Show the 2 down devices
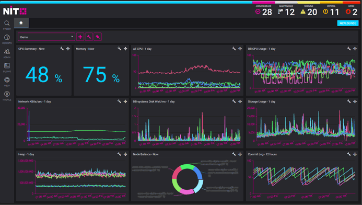 click(352, 12)
